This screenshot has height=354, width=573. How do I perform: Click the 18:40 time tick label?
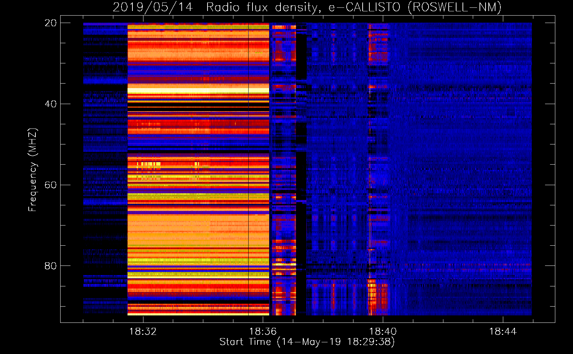coord(383,332)
